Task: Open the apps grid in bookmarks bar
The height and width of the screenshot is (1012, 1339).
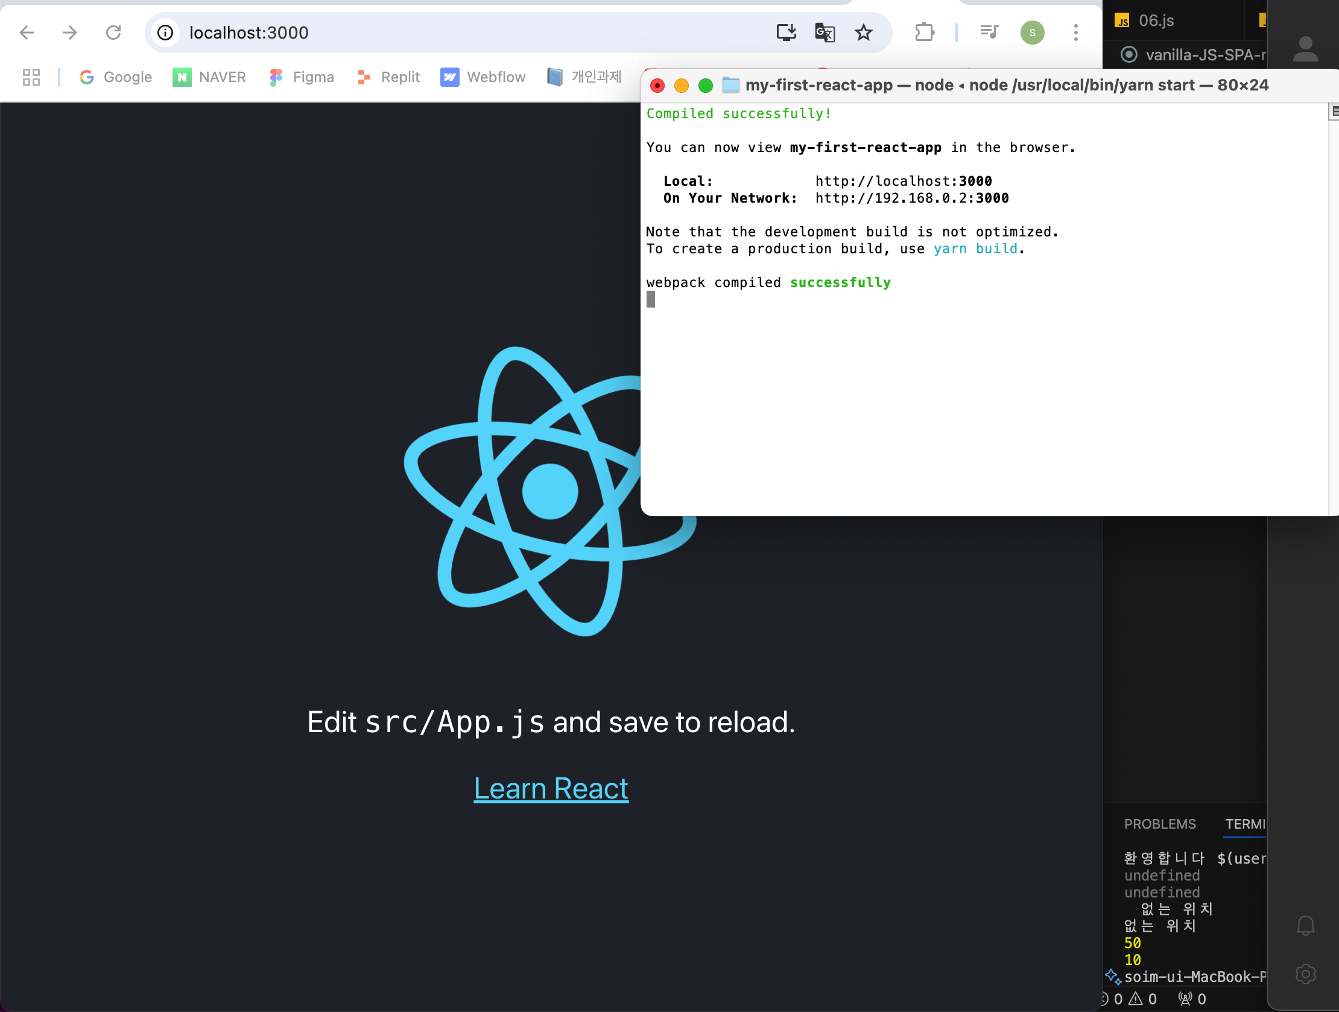Action: [31, 77]
